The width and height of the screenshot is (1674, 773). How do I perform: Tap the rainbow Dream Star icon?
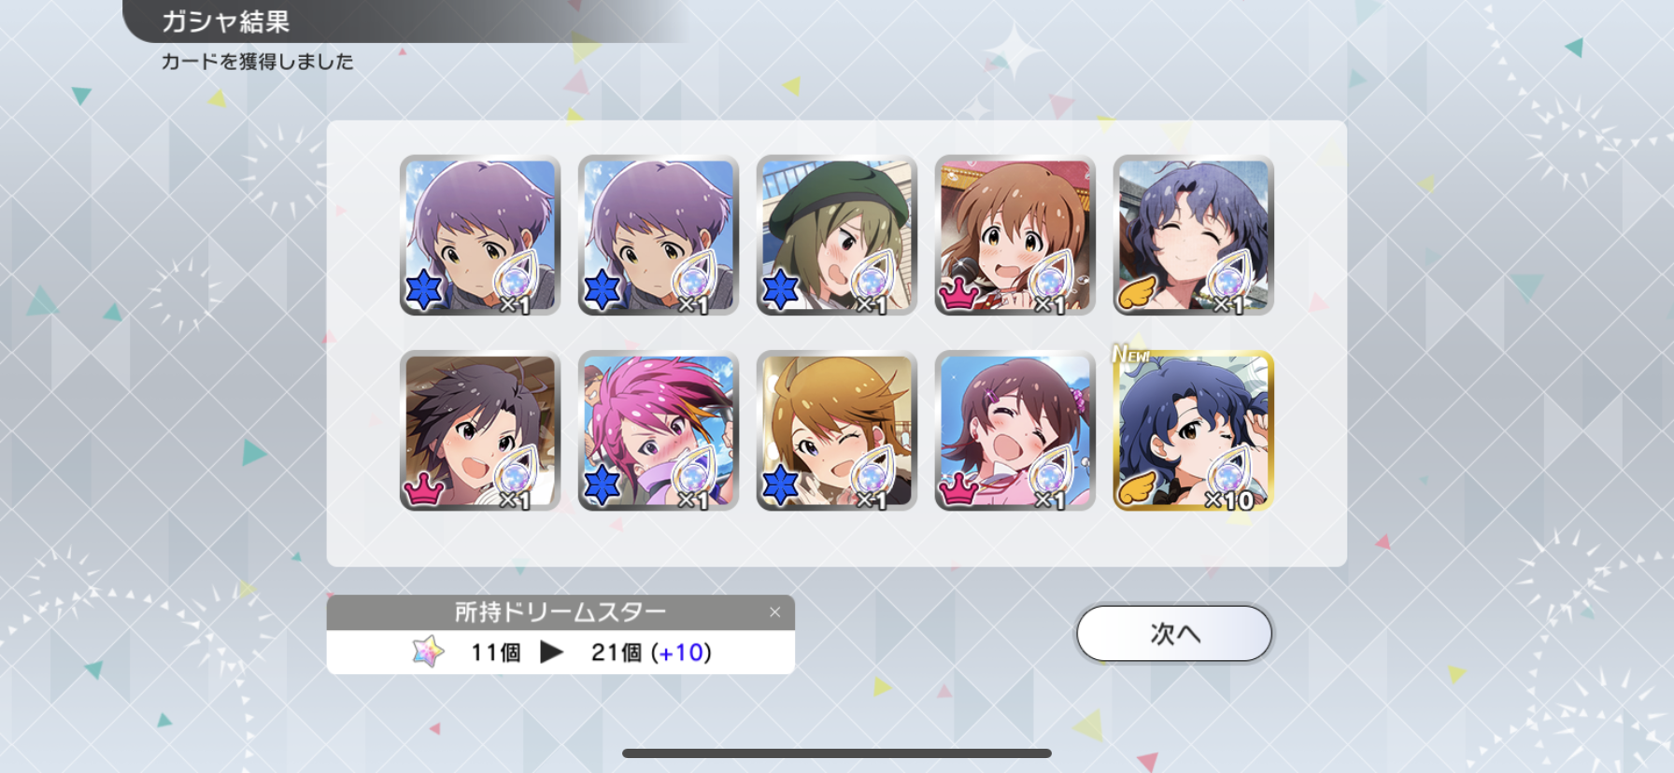tap(429, 652)
